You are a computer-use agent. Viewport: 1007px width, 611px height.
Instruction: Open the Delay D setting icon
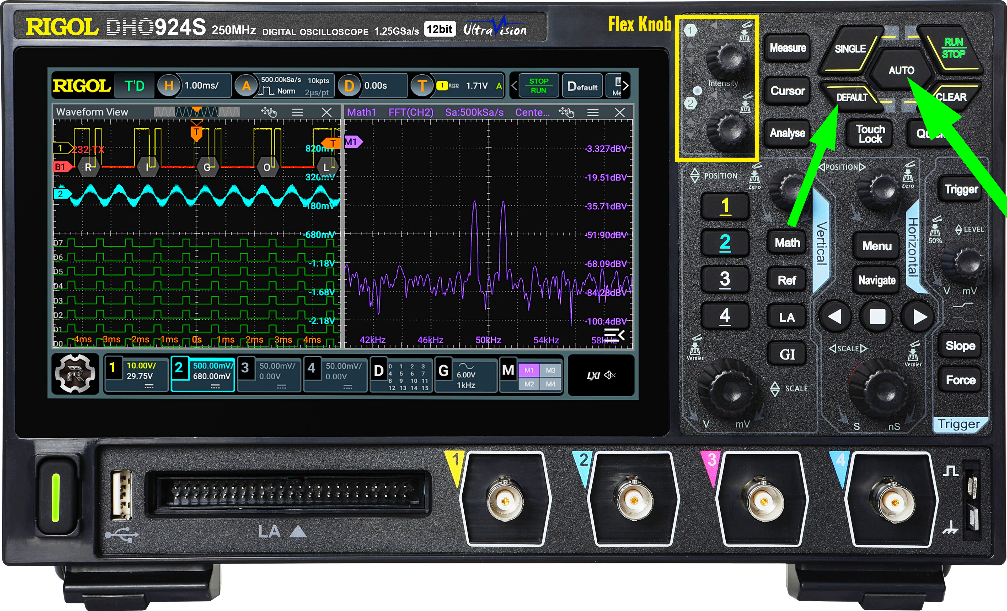349,86
